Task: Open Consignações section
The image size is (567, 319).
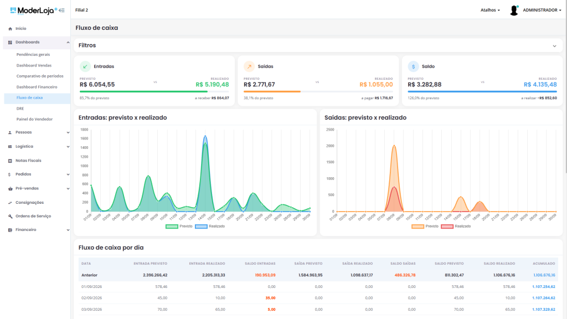Action: point(30,203)
